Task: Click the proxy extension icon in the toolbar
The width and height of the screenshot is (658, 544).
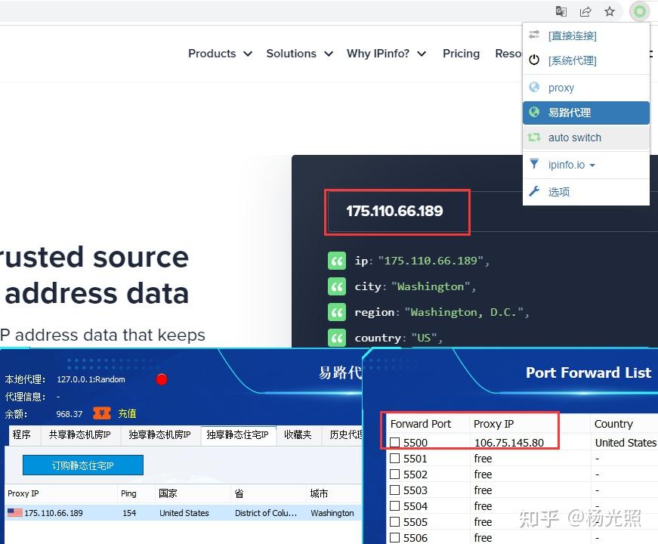Action: 639,11
